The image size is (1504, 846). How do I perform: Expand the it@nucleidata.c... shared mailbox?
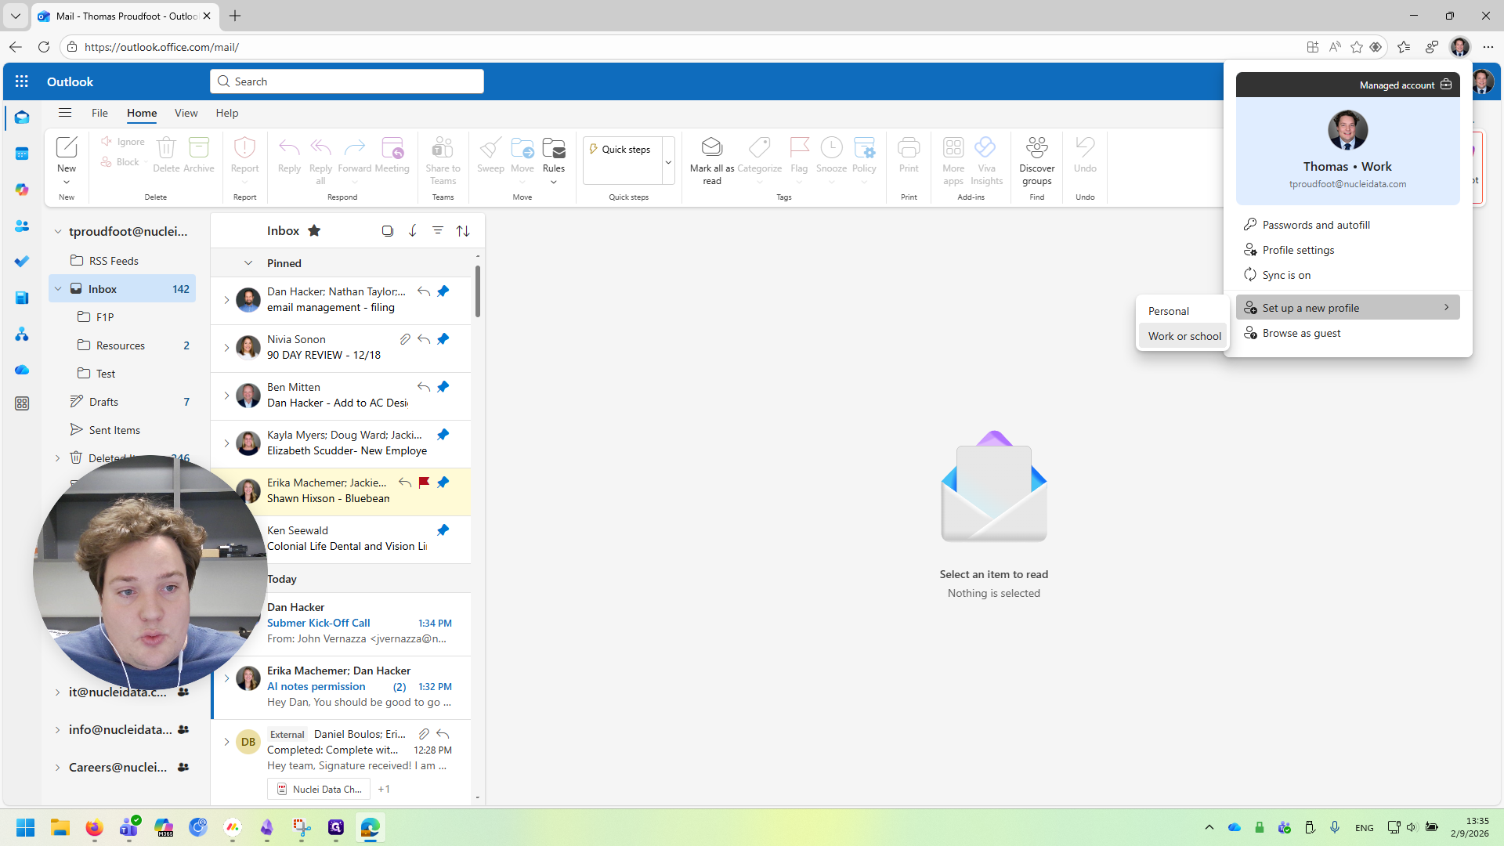point(57,692)
